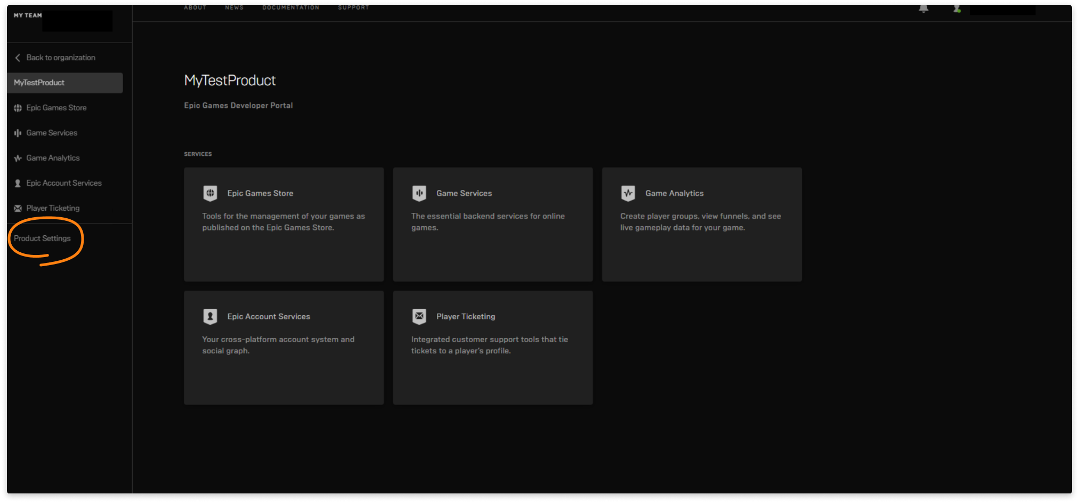This screenshot has width=1079, height=503.
Task: Click the sidebar Game Analytics pulse icon
Action: point(18,158)
